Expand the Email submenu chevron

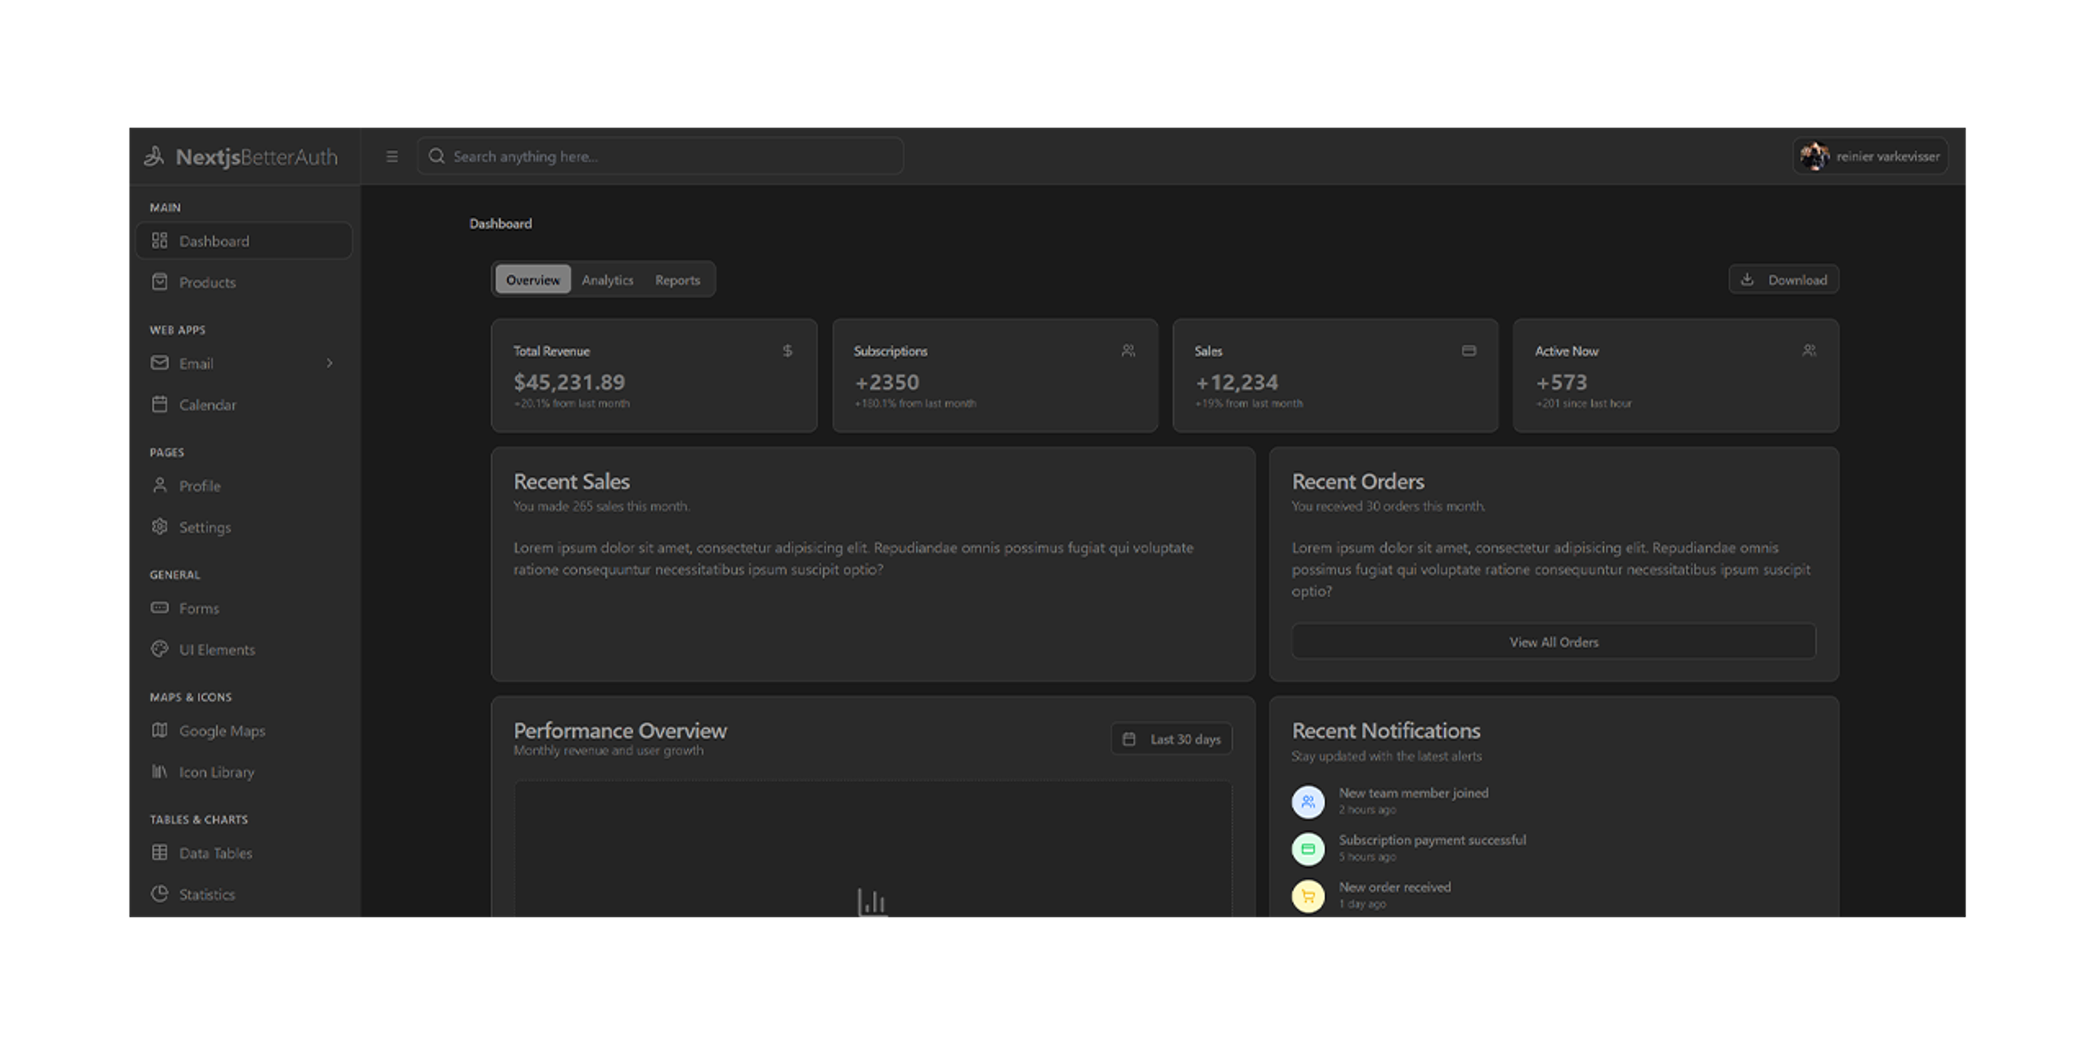pos(329,363)
